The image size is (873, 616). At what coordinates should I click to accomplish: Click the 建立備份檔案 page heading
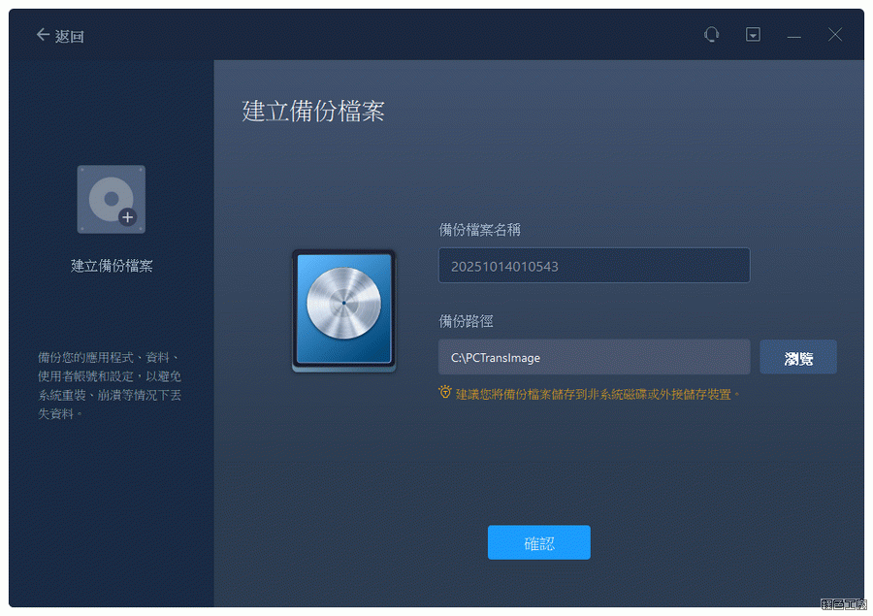(313, 111)
